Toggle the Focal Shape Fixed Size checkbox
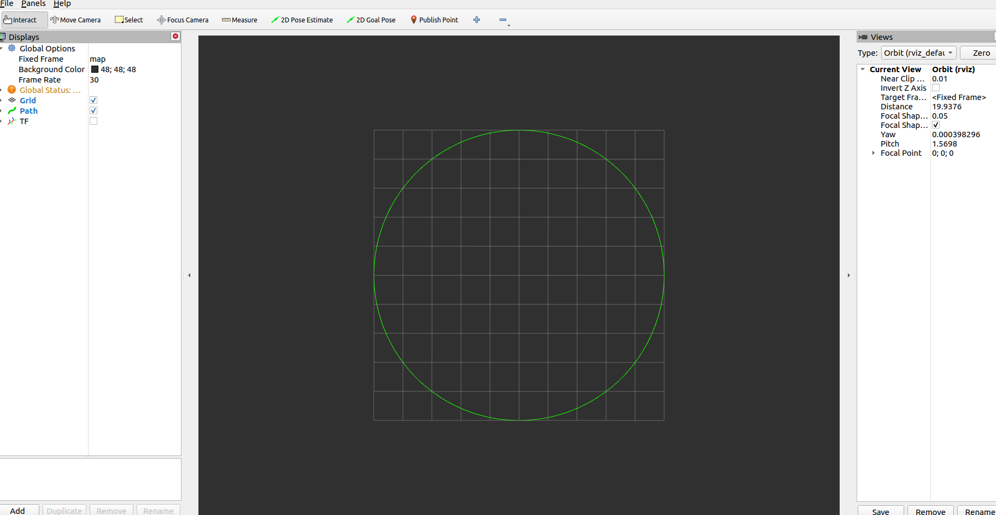The image size is (996, 515). [x=936, y=125]
